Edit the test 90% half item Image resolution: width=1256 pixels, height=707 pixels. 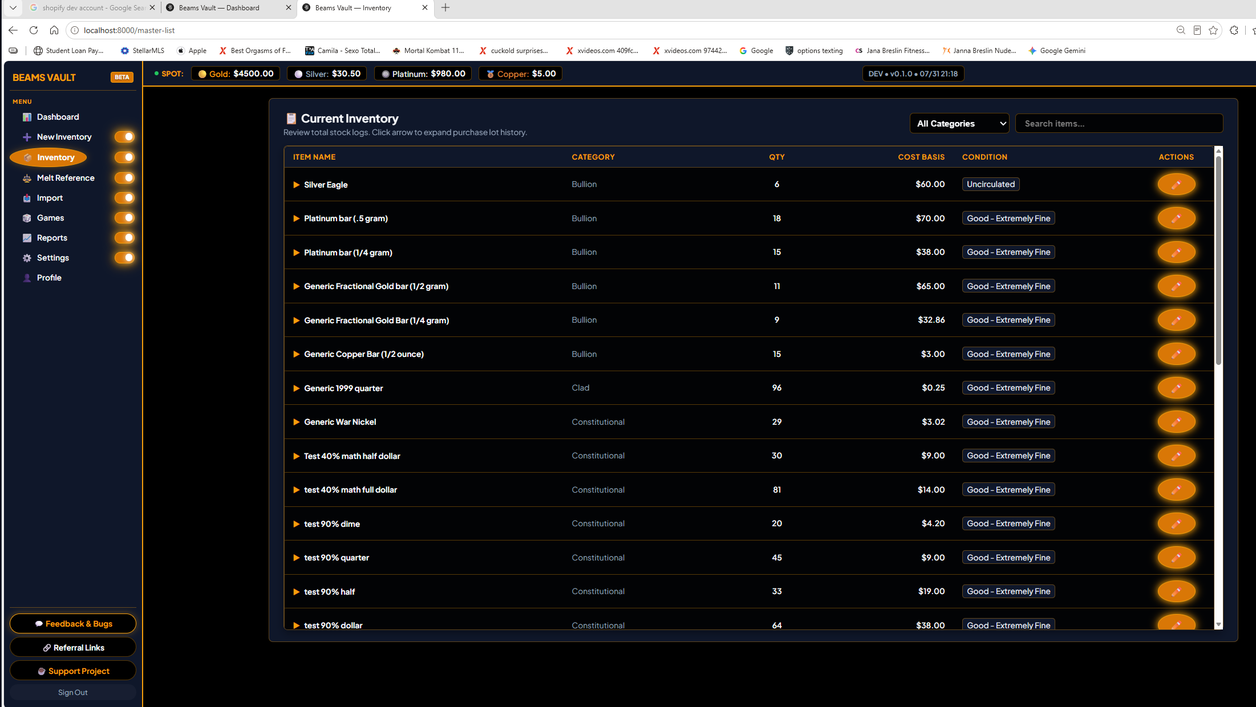click(1176, 591)
